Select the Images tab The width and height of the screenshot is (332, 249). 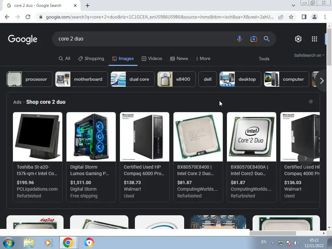point(123,59)
